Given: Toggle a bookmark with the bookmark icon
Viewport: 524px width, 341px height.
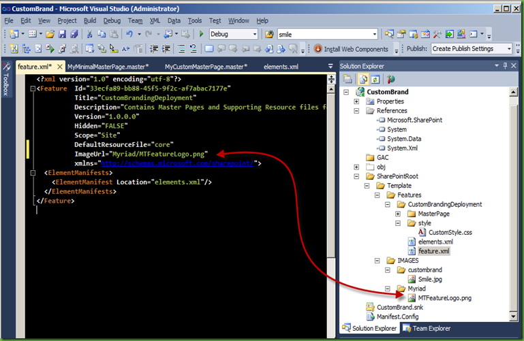Looking at the screenshot, I should click(x=209, y=49).
